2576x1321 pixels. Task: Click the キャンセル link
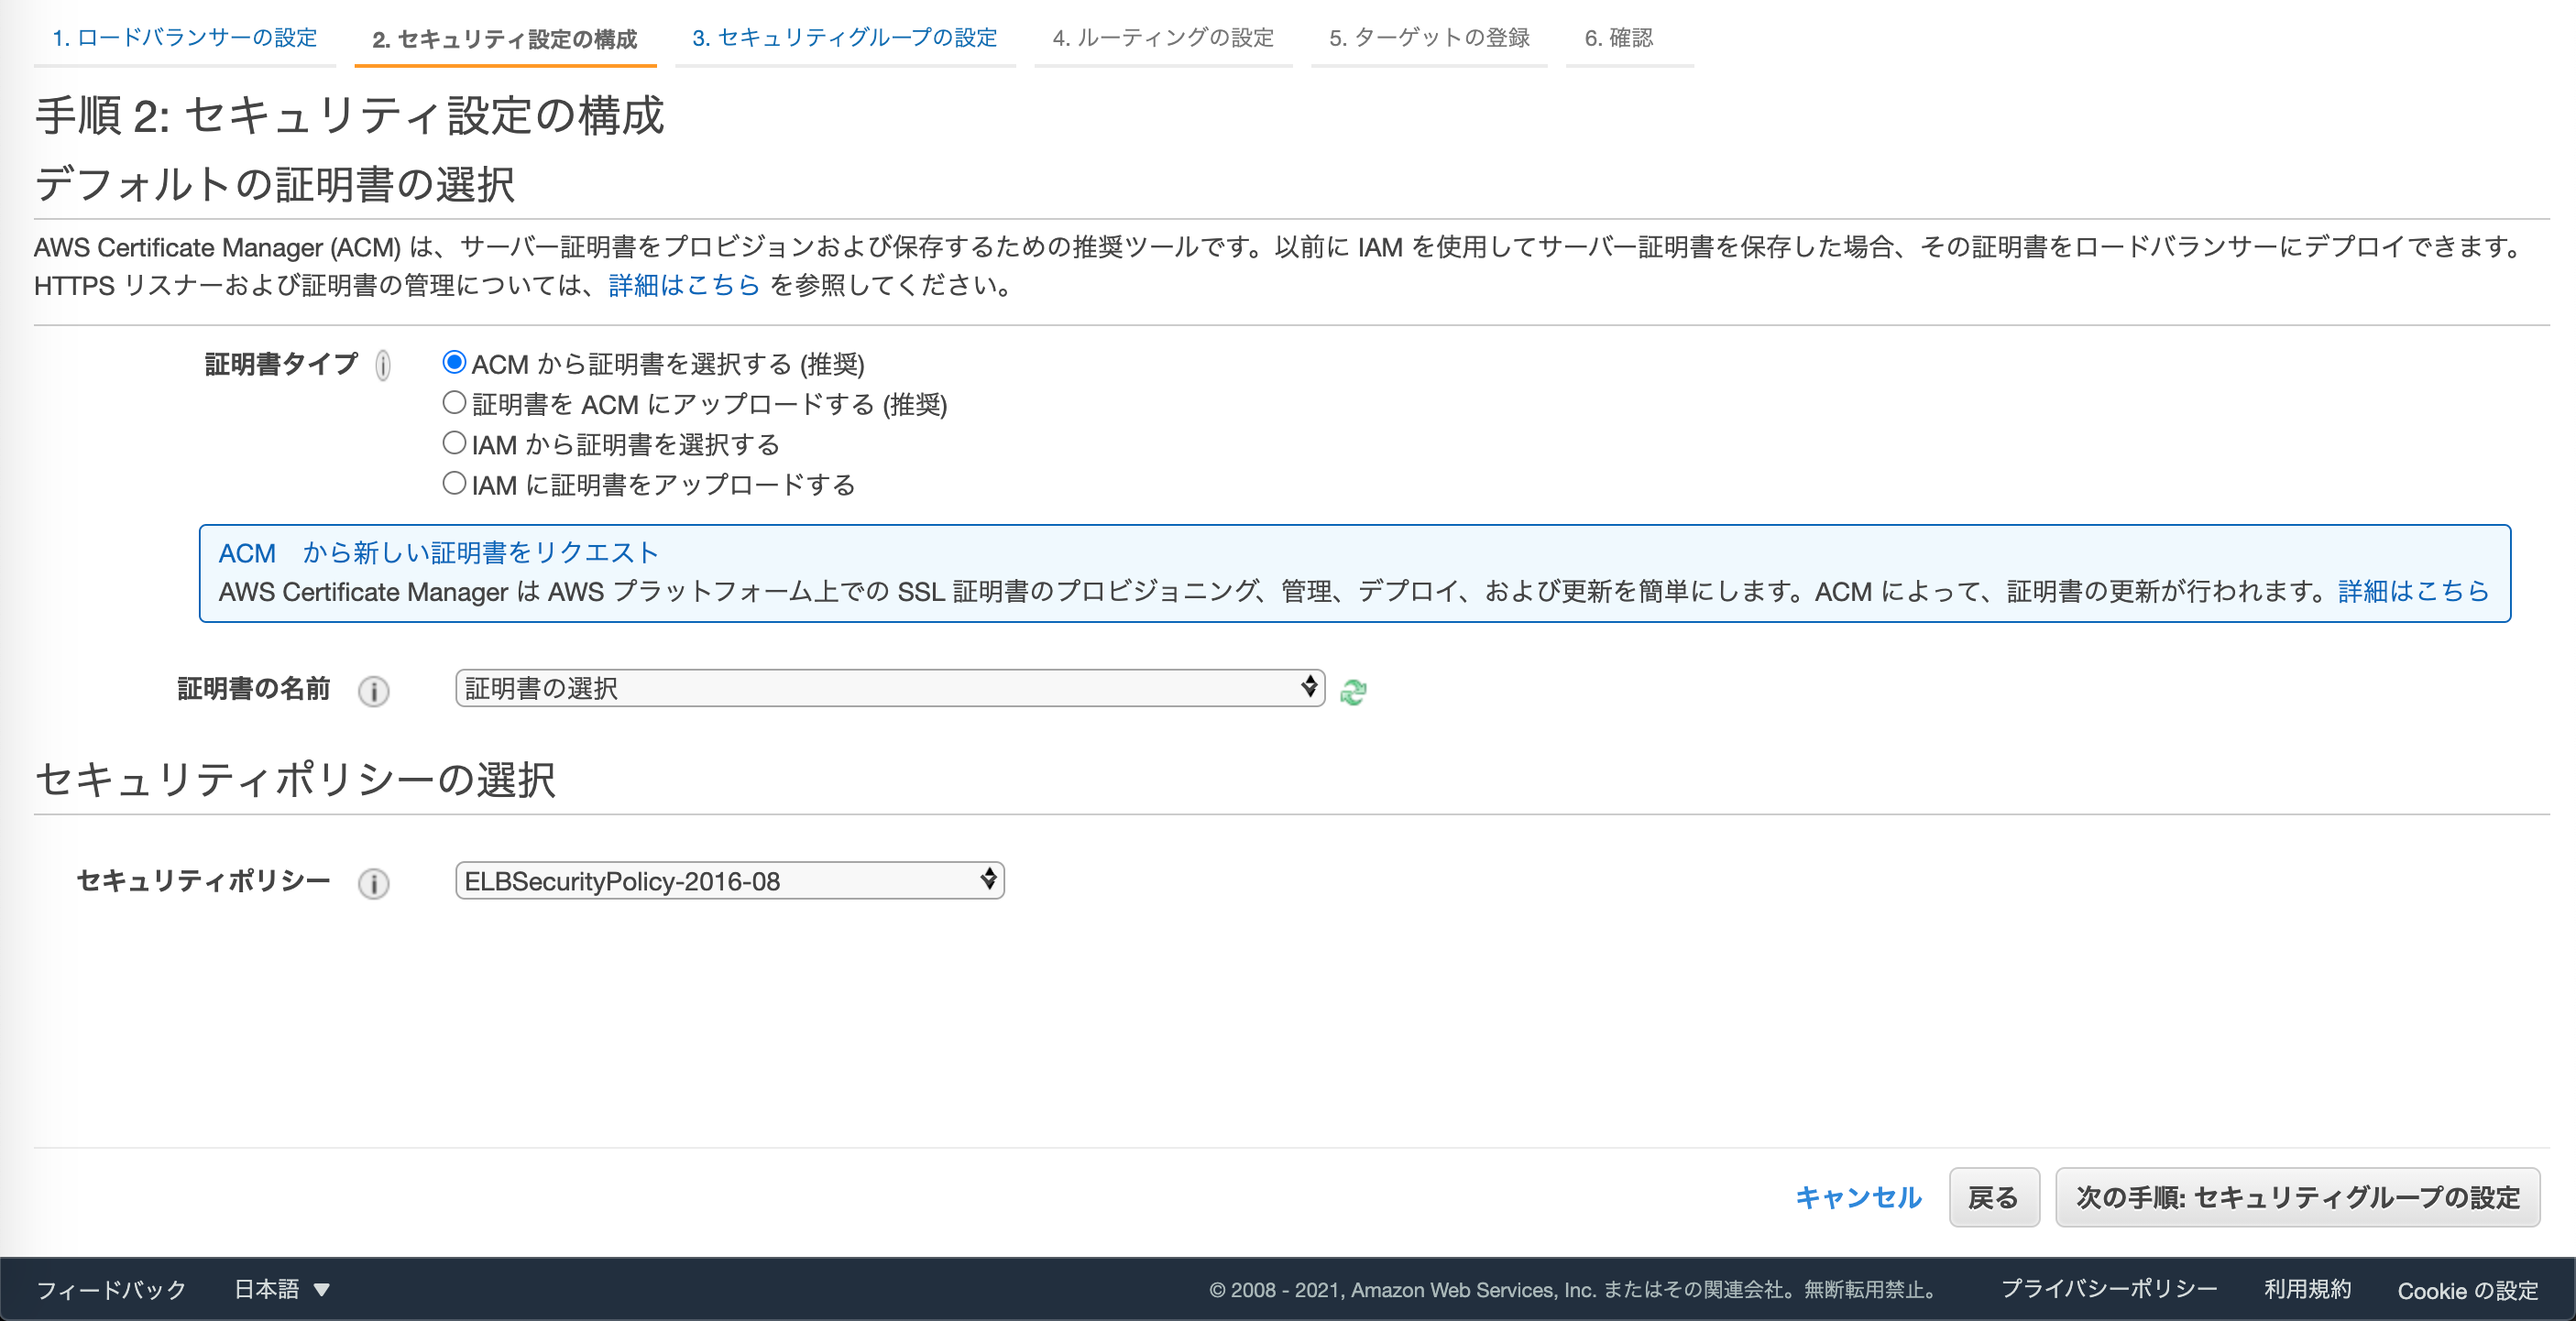tap(1857, 1197)
